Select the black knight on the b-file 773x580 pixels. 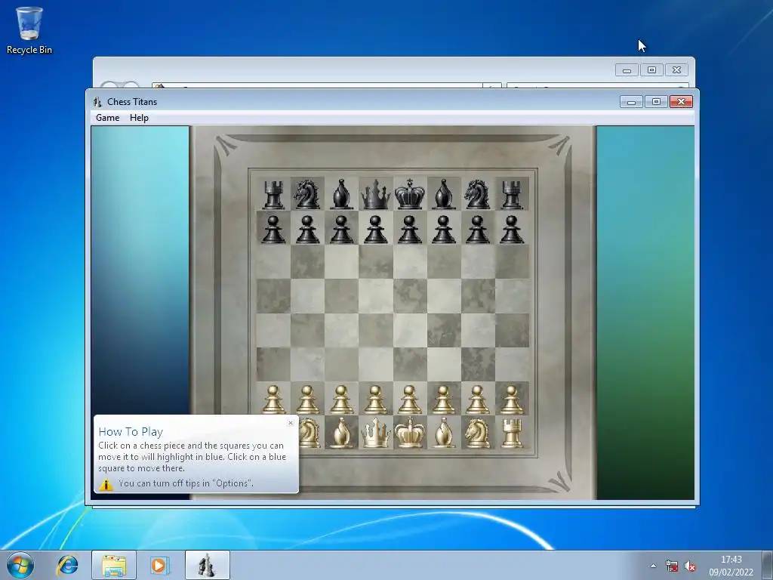(x=307, y=194)
